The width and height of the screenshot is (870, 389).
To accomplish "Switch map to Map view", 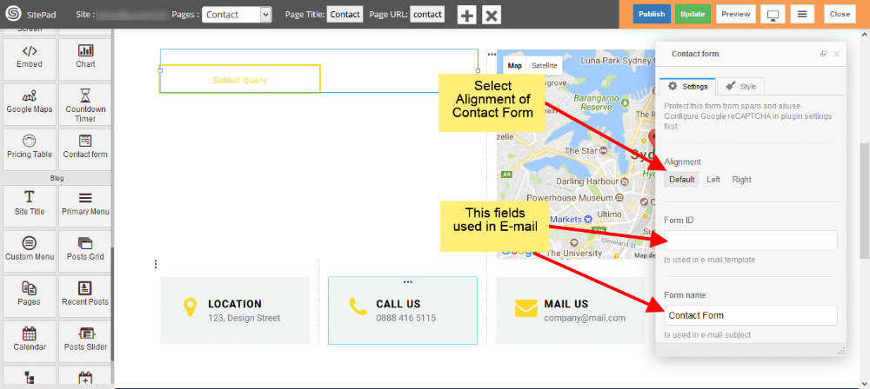I will tap(515, 65).
